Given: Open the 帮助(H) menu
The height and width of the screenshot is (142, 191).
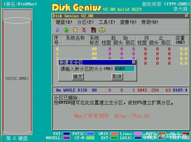Looking at the screenshot, I should [150, 22].
